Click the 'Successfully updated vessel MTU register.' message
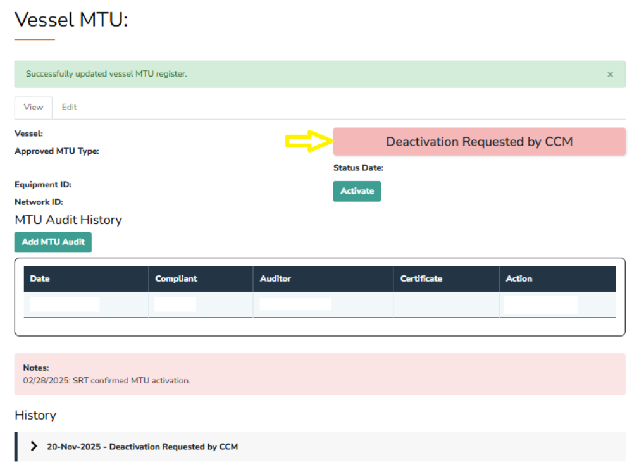 pyautogui.click(x=106, y=74)
